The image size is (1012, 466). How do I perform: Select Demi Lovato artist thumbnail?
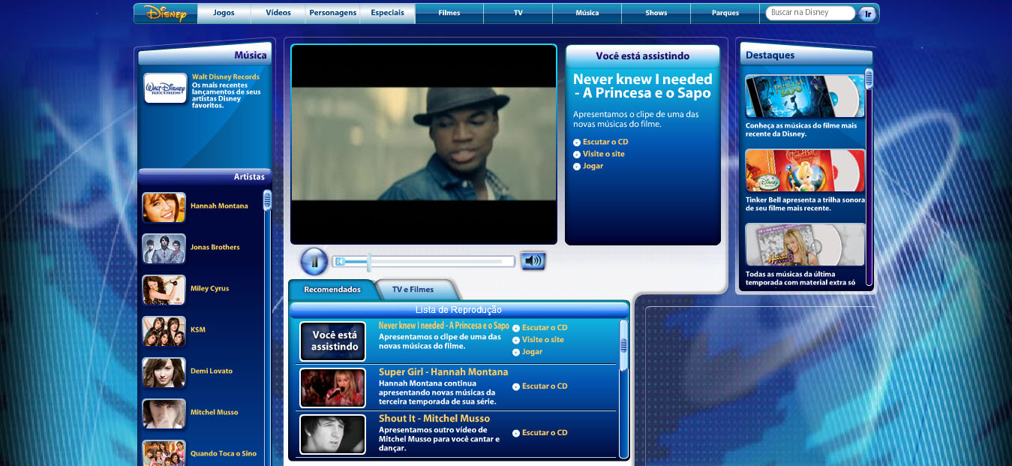(164, 372)
